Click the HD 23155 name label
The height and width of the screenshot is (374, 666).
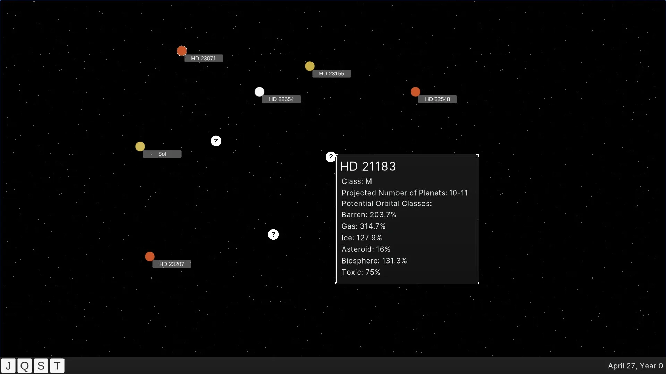tap(331, 74)
